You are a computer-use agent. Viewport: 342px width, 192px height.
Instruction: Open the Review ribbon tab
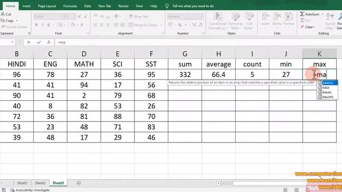pyautogui.click(x=123, y=6)
